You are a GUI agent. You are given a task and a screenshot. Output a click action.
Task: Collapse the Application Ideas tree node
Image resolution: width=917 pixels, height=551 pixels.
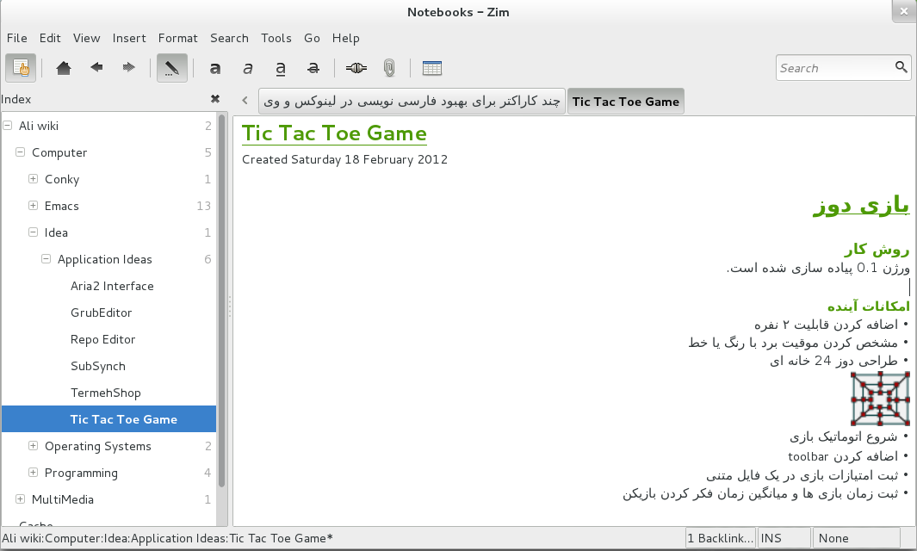click(46, 259)
